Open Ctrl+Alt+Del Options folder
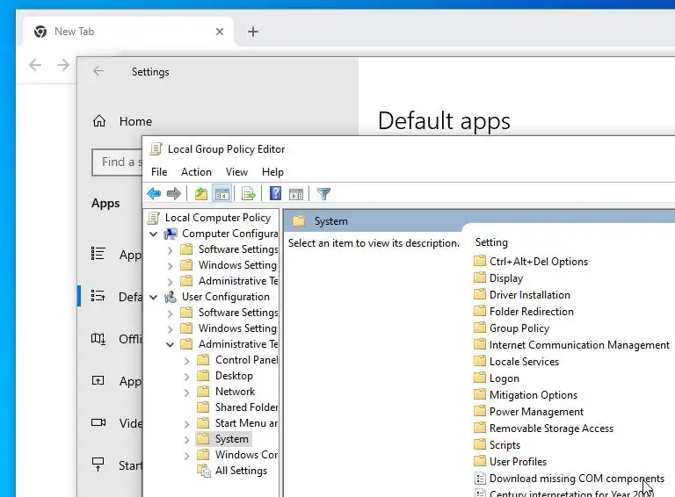 531,262
